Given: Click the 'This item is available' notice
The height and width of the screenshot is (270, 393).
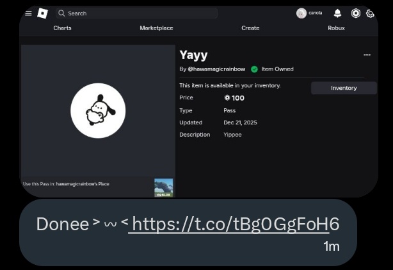Looking at the screenshot, I should pos(230,85).
